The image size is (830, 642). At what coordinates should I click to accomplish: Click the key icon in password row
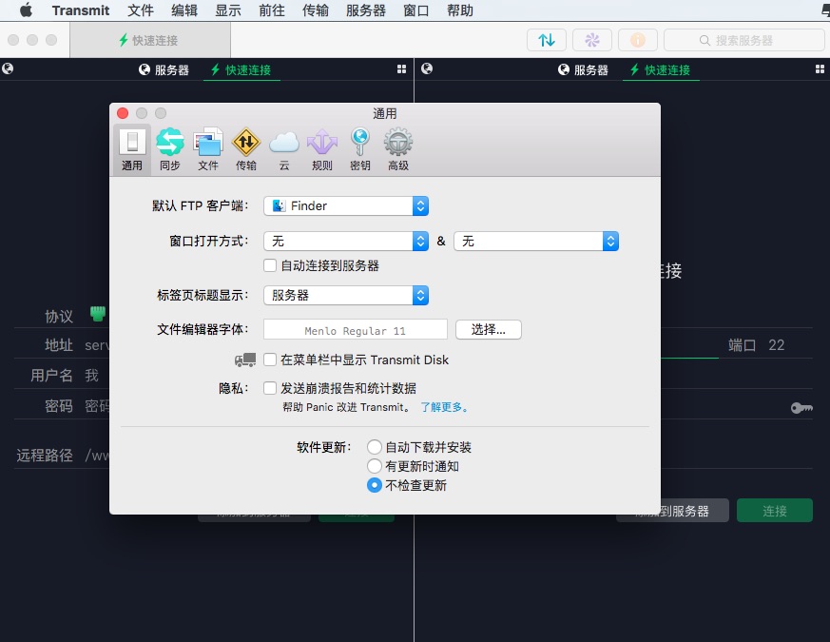(x=801, y=407)
